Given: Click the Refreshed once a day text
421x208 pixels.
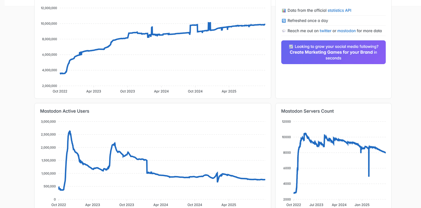Looking at the screenshot, I should click(x=308, y=21).
